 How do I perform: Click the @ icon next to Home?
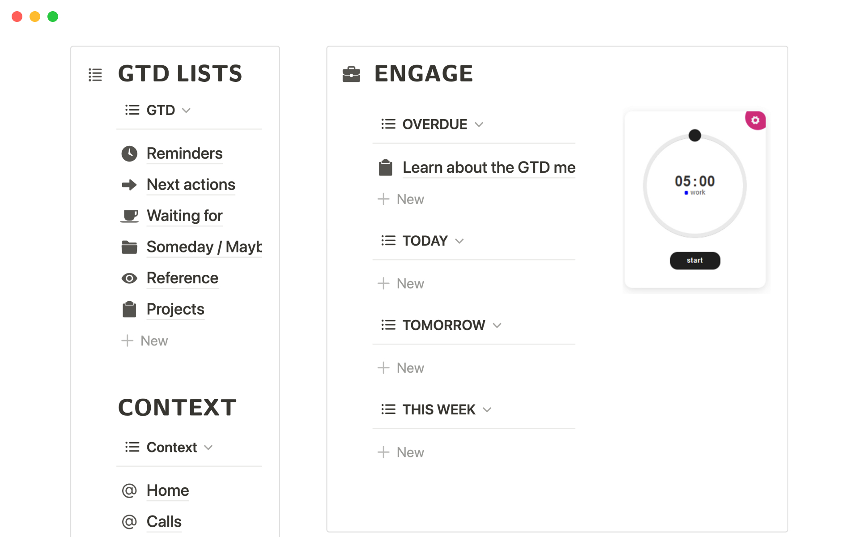(129, 490)
